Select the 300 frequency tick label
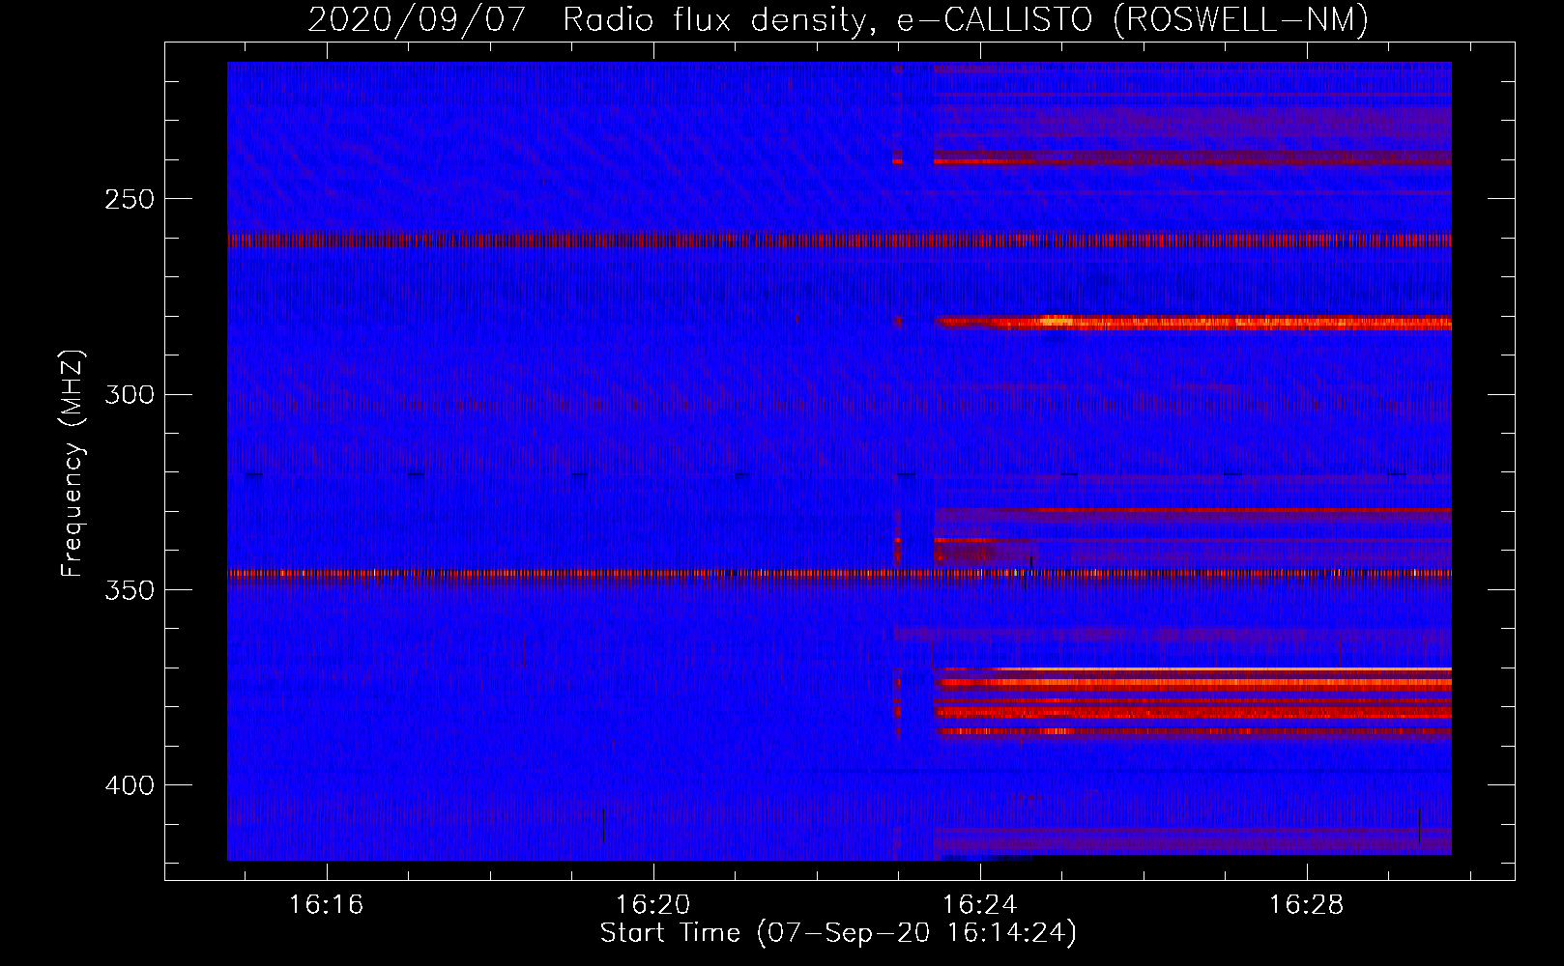 click(129, 394)
